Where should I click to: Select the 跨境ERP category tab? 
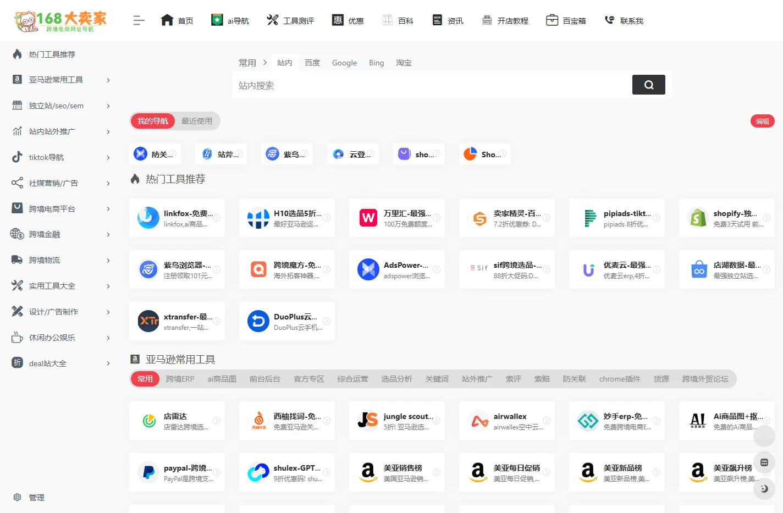[180, 379]
